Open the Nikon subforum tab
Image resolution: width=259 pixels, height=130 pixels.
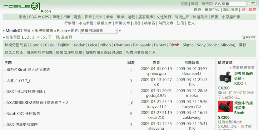[106, 45]
